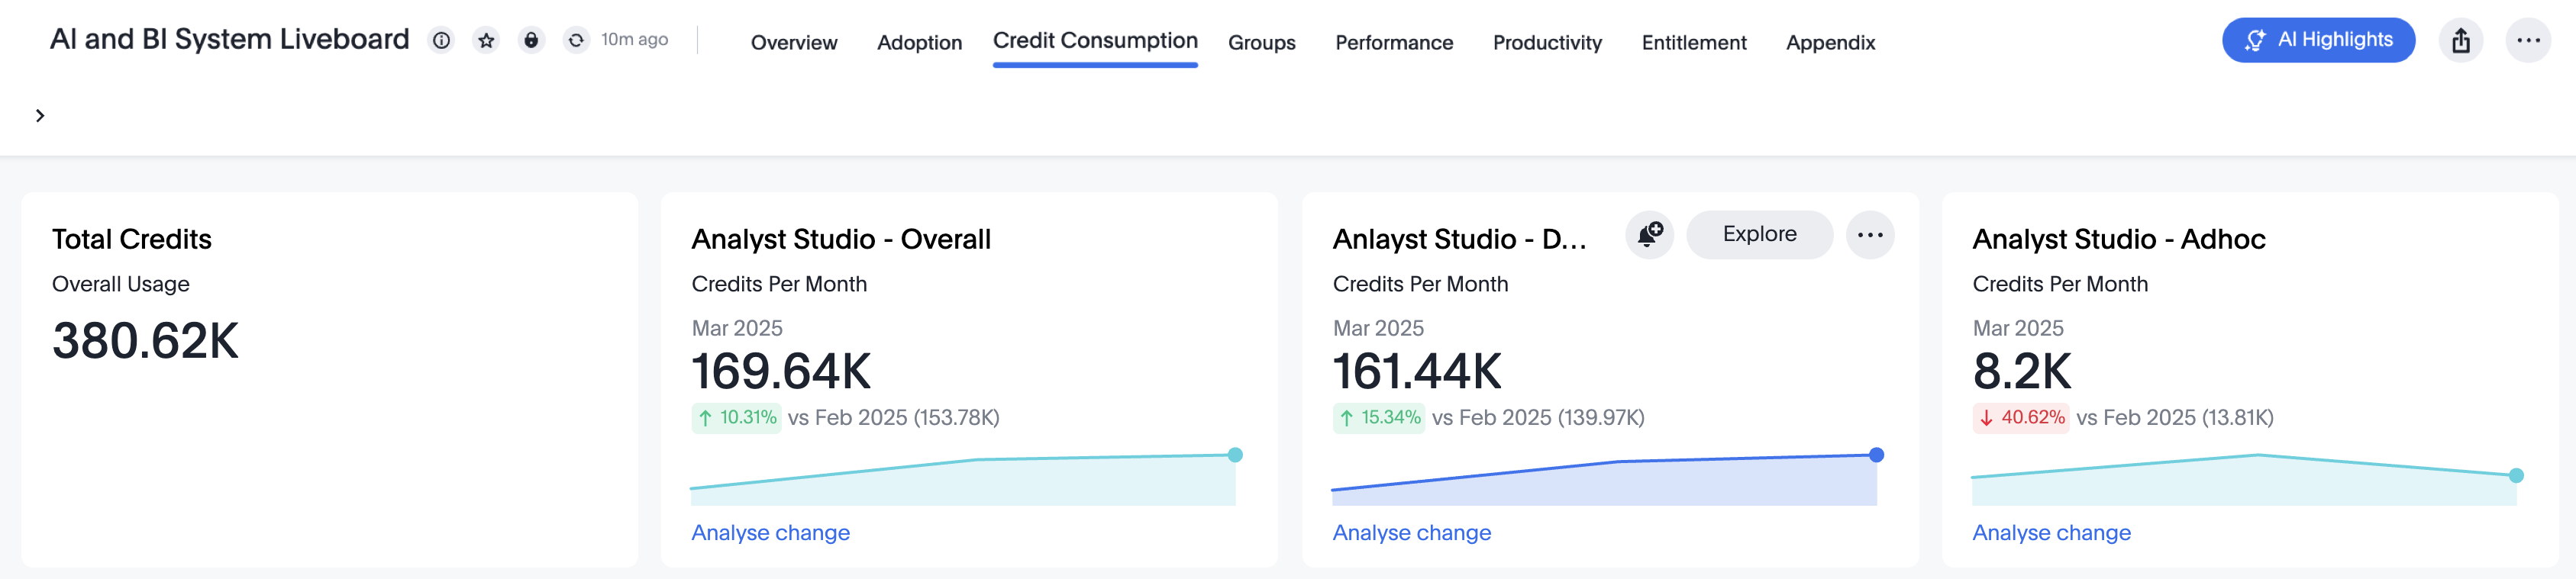Click the 40.62% decrease badge

tap(2020, 418)
